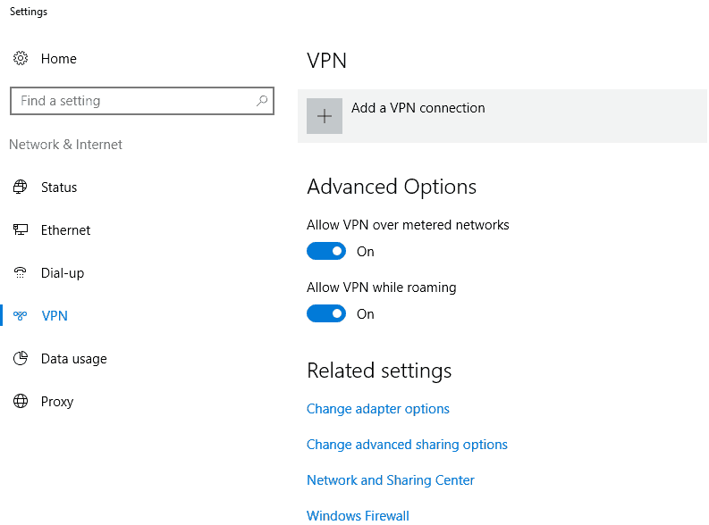Open Change adapter options link
Screen dimensions: 709x525
point(378,409)
